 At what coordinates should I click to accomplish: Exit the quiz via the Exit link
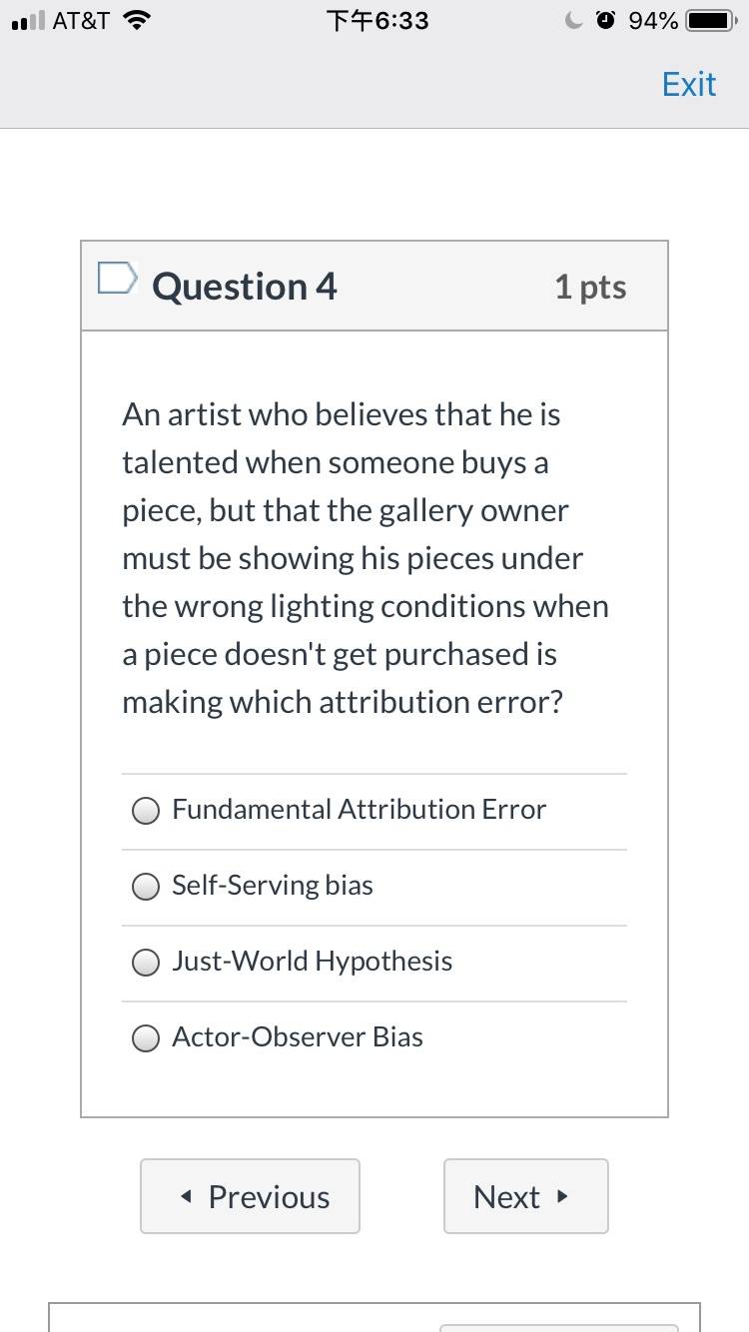pos(689,84)
